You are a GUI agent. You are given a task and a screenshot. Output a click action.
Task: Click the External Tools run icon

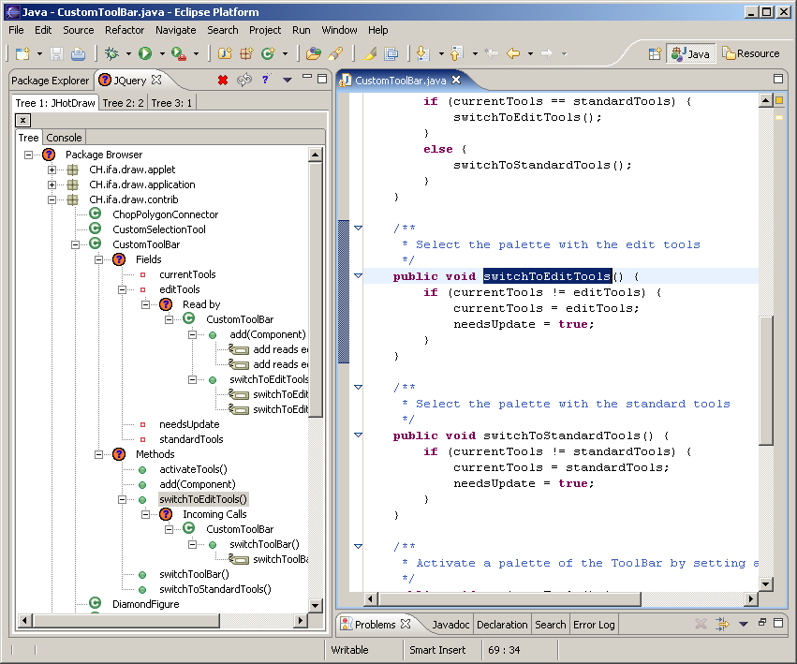(178, 53)
